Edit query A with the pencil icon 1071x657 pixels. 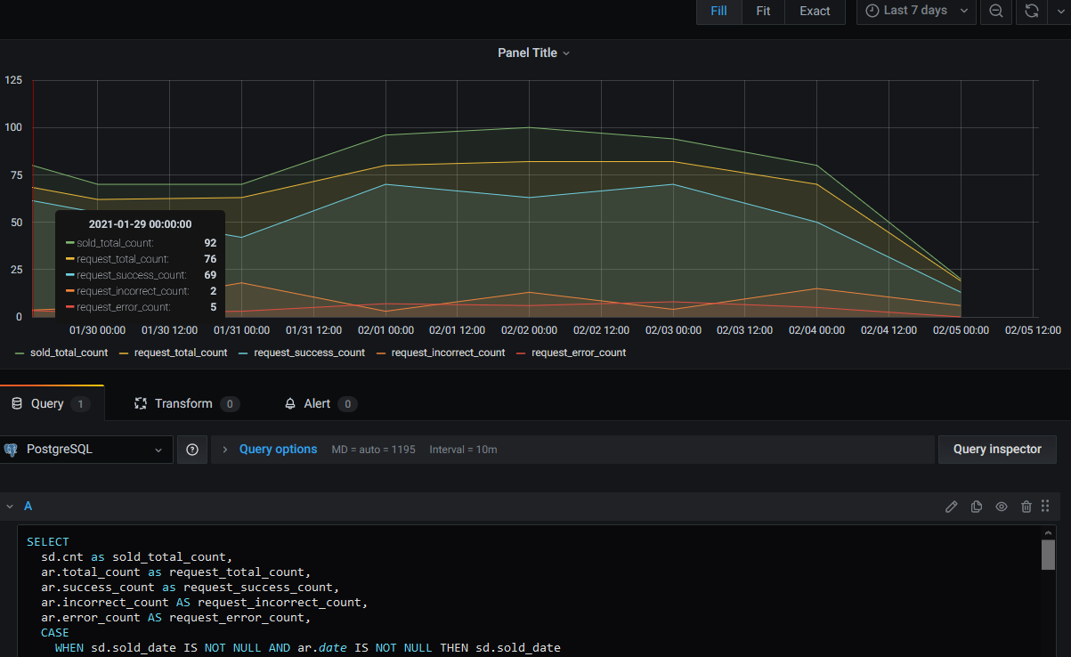click(x=951, y=506)
